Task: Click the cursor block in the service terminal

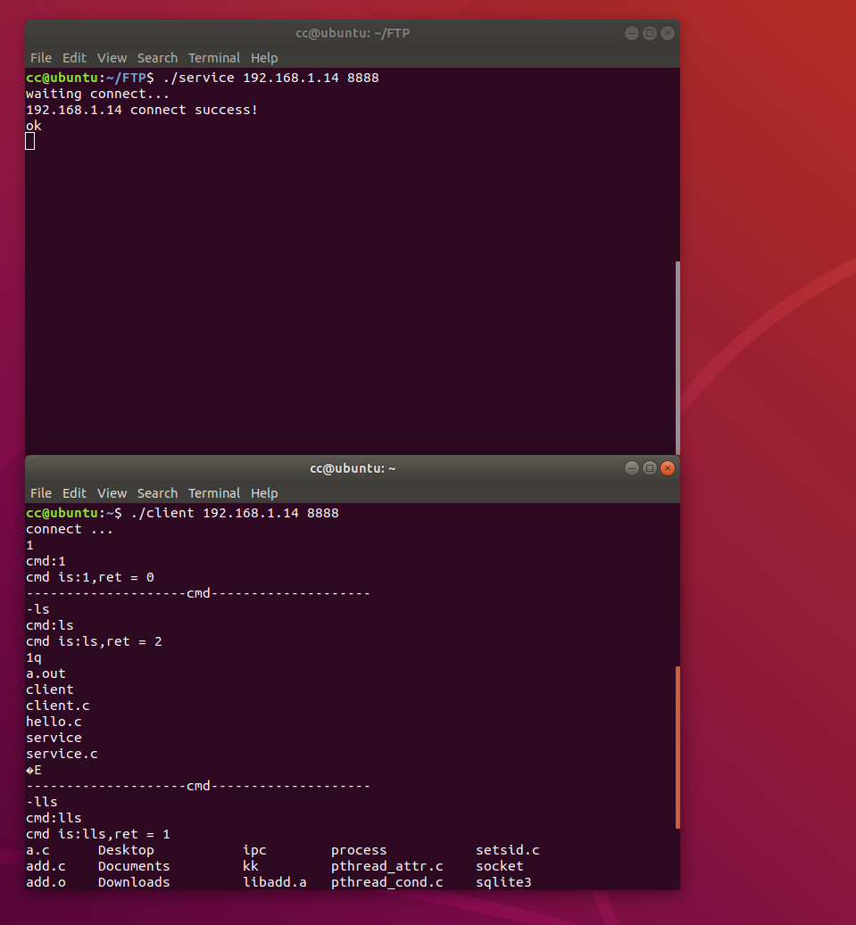Action: [x=30, y=141]
